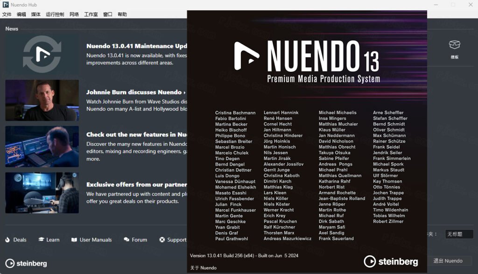This screenshot has width=478, height=274.
Task: Open the 文件 menu
Action: click(x=7, y=14)
